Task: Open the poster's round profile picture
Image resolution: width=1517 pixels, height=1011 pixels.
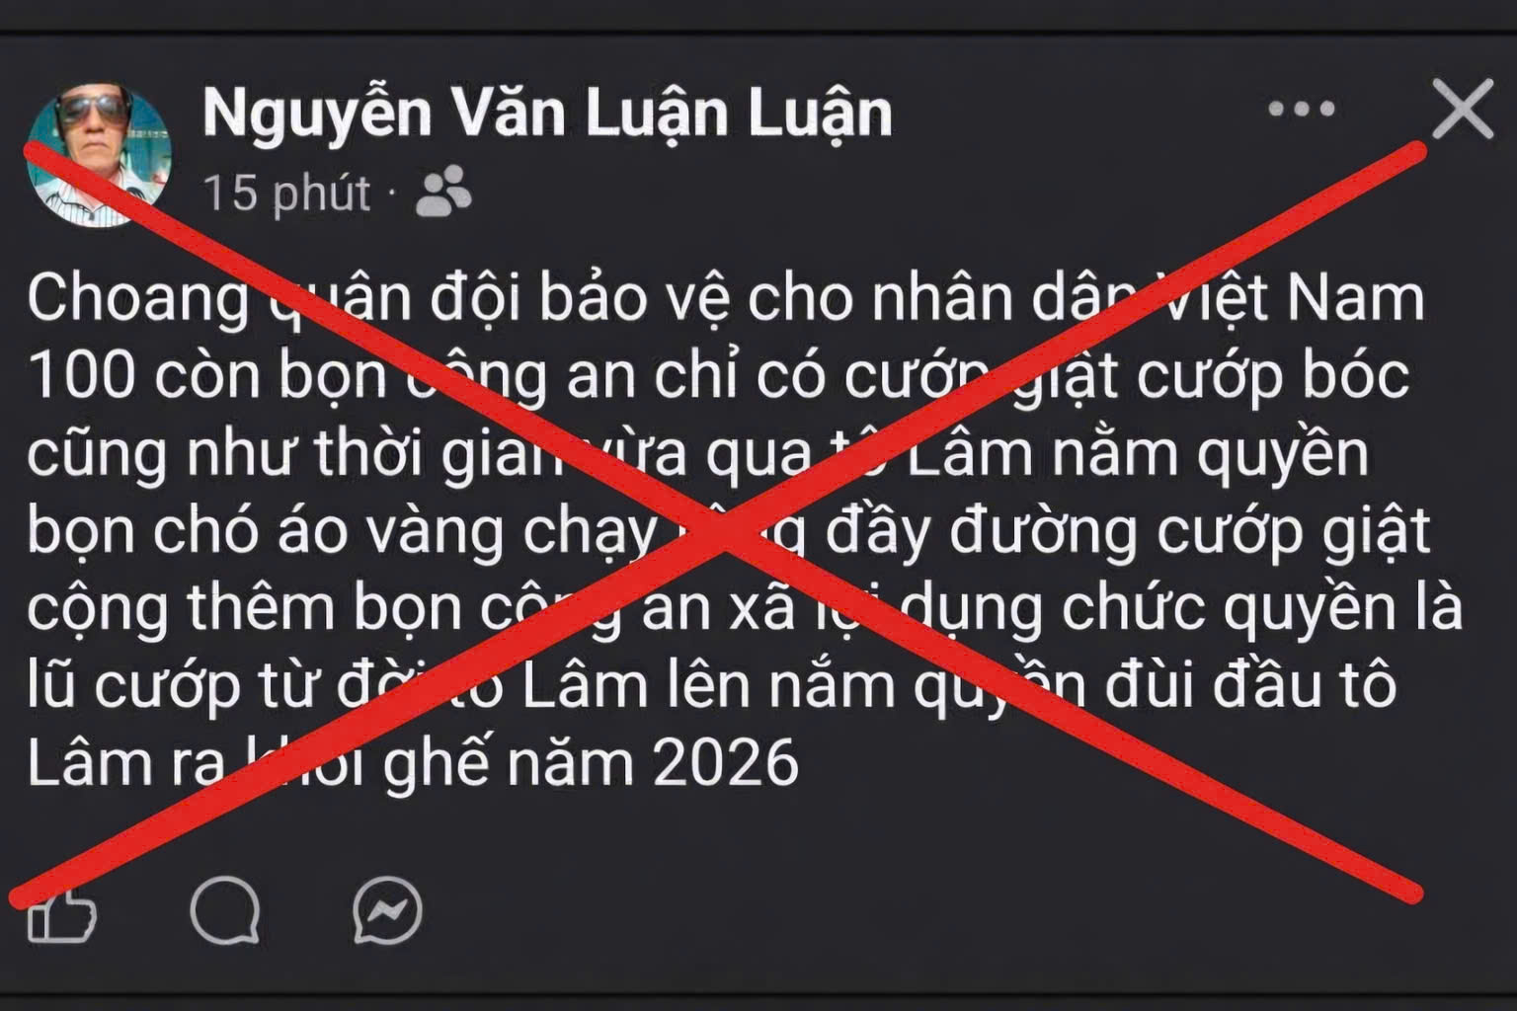Action: [x=99, y=155]
